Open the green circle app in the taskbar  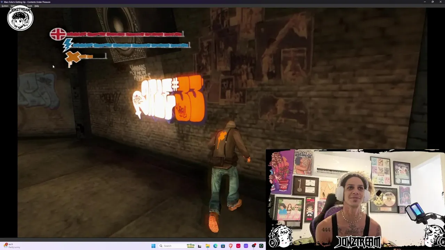tap(261, 246)
